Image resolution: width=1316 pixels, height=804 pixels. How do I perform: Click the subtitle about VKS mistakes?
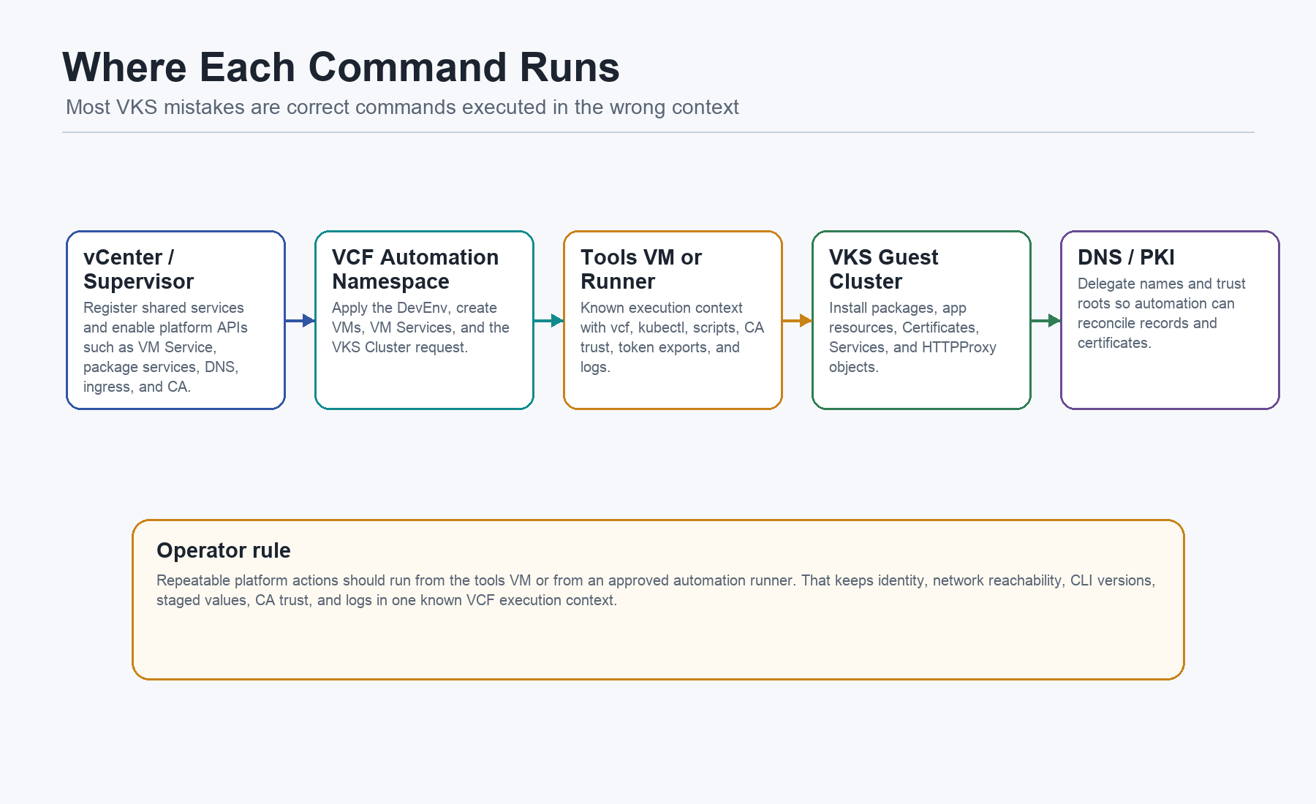click(402, 107)
